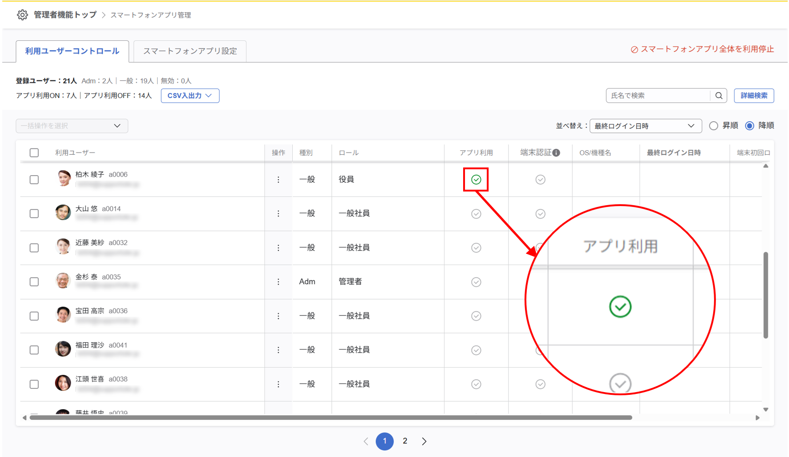Toggle device authentication check for 江頭 世喜
789x457 pixels.
540,384
